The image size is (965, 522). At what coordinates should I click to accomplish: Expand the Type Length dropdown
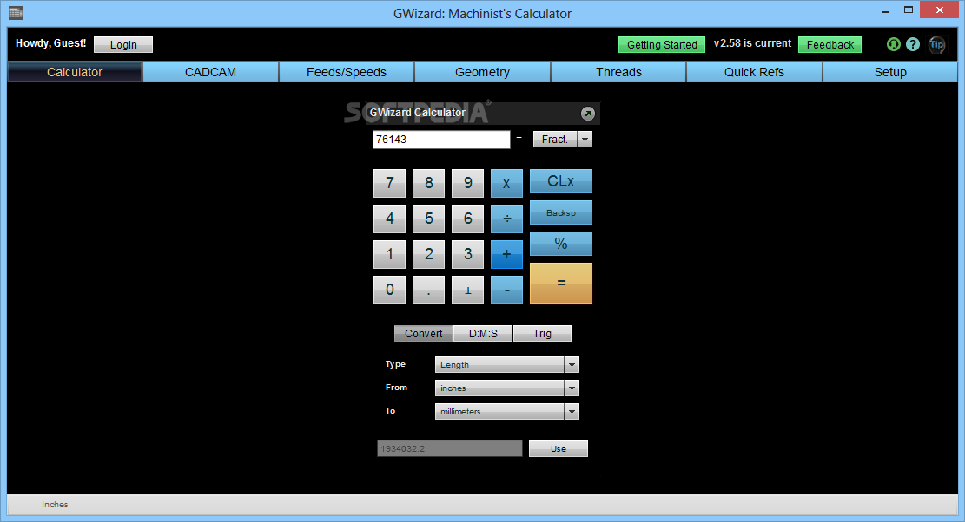pos(572,365)
